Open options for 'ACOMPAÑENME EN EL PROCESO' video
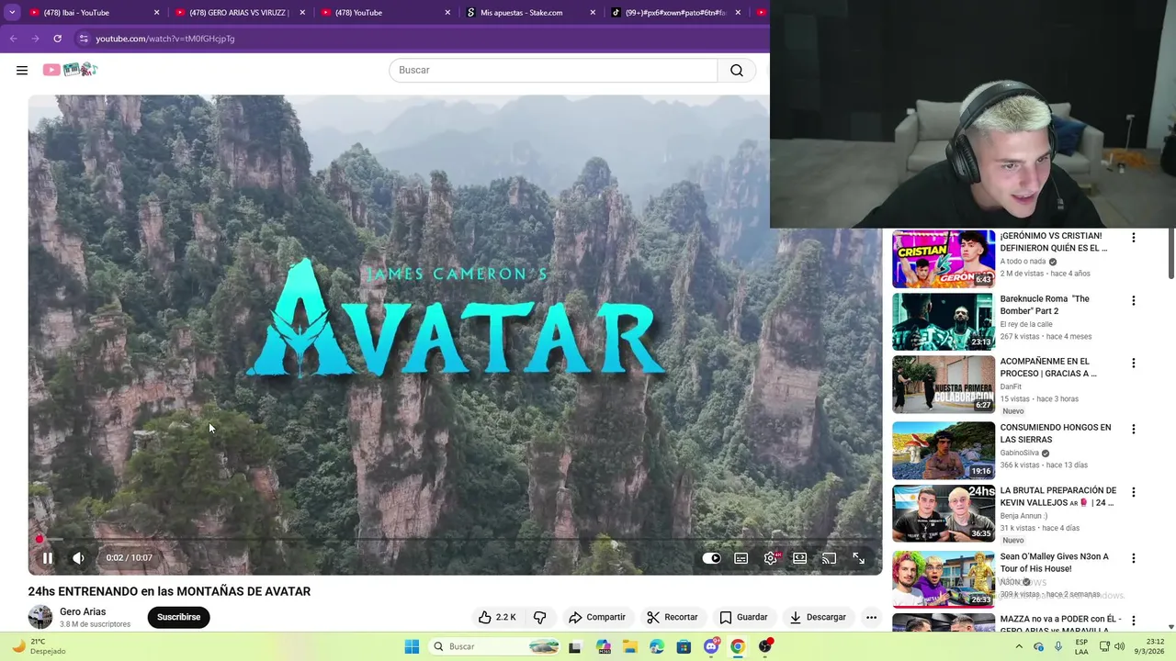This screenshot has width=1176, height=661. pyautogui.click(x=1133, y=364)
